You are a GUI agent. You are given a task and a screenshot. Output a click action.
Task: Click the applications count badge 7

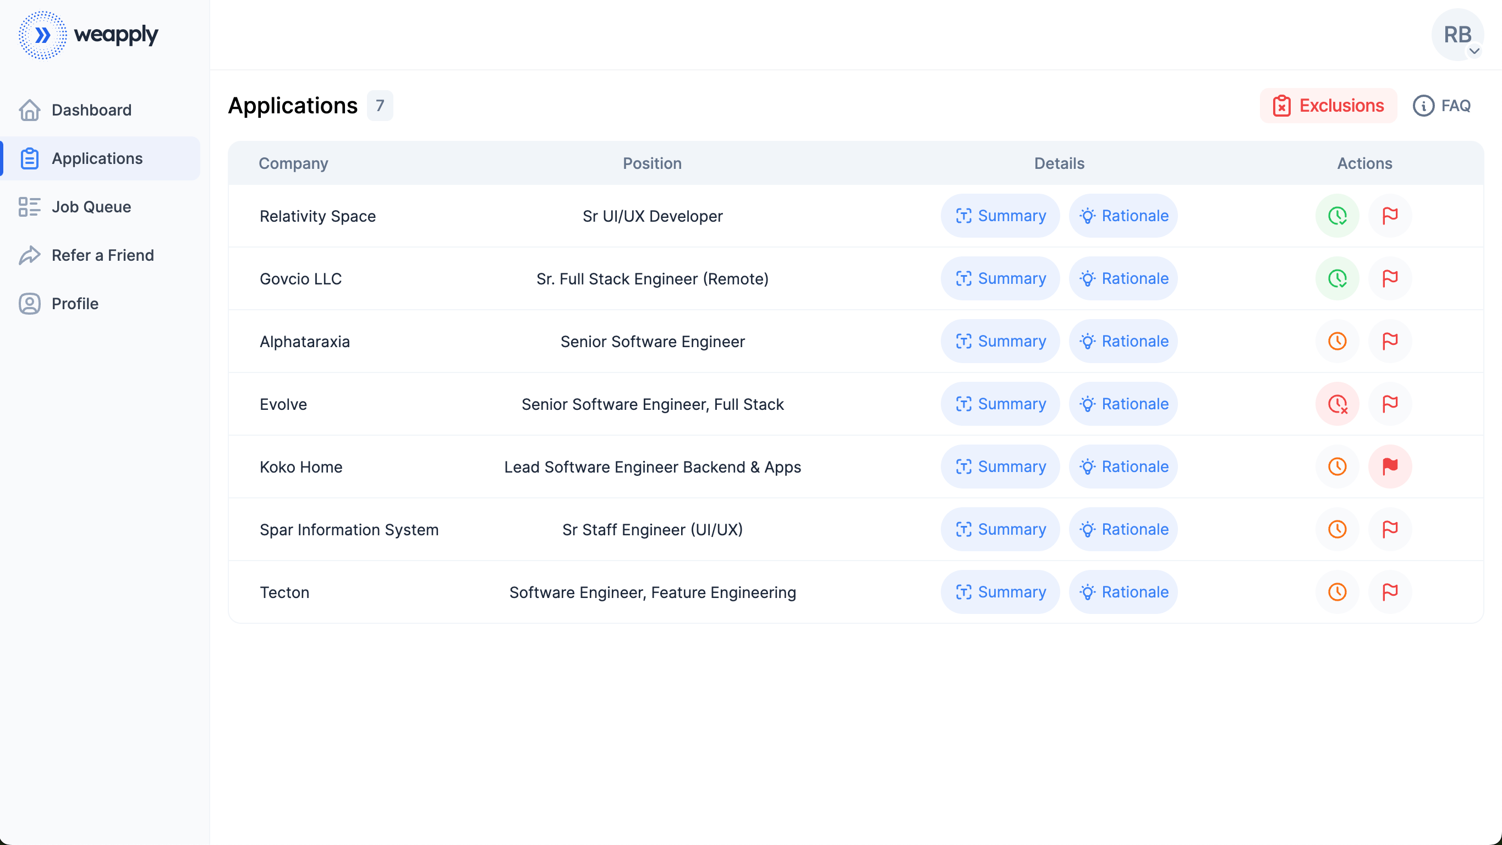click(x=380, y=106)
